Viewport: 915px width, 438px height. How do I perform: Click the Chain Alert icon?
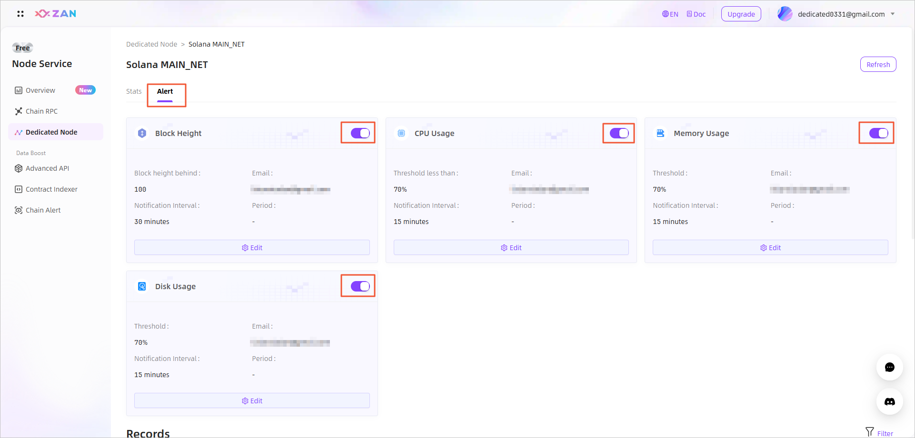coord(19,210)
